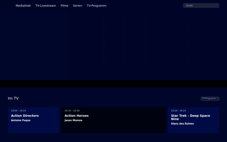Click the 15:20 - 16:15 time label
This screenshot has height=142, width=227.
tap(178, 111)
